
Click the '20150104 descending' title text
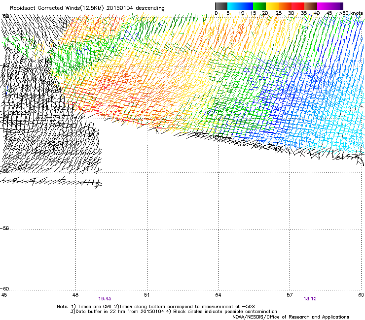(x=136, y=8)
